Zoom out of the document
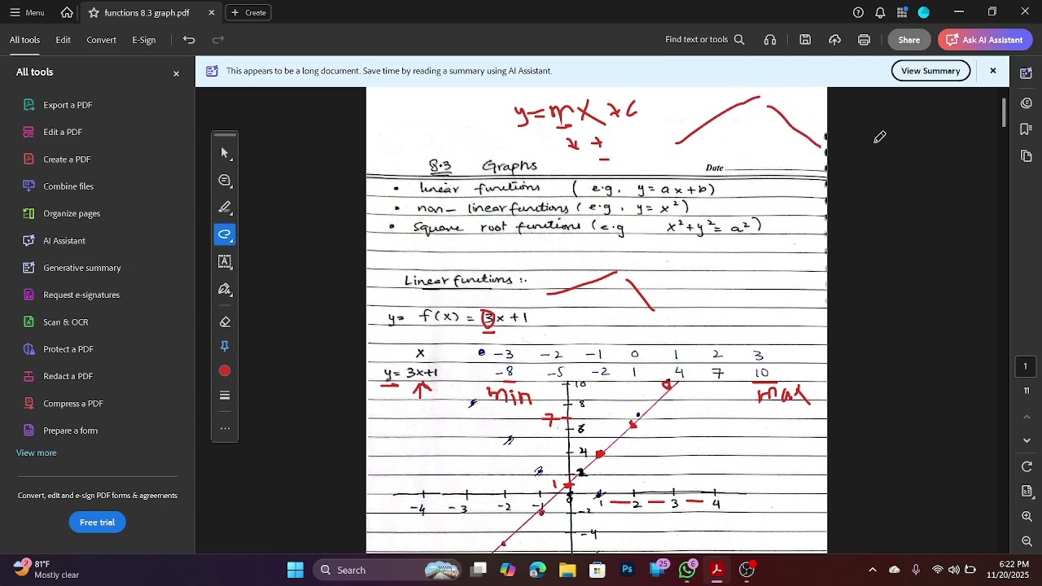The width and height of the screenshot is (1042, 586). point(1027,542)
